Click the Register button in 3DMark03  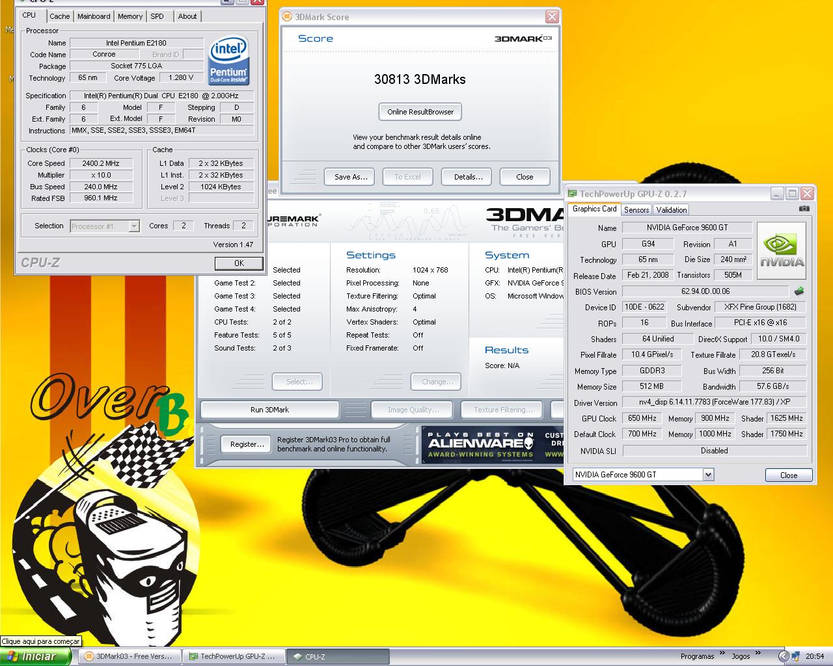pos(247,444)
